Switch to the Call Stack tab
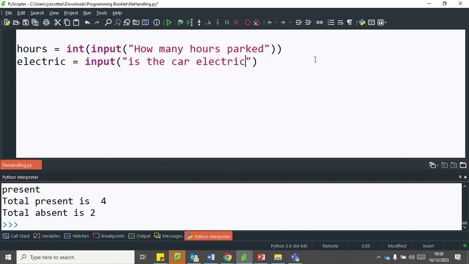This screenshot has height=264, width=469. 16,236
